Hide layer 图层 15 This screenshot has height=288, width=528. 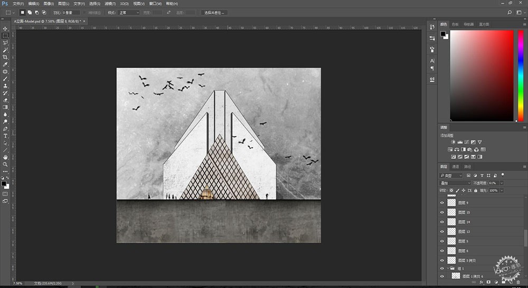(442, 212)
